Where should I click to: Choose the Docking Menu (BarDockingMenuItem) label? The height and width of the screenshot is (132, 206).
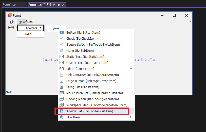93,99
